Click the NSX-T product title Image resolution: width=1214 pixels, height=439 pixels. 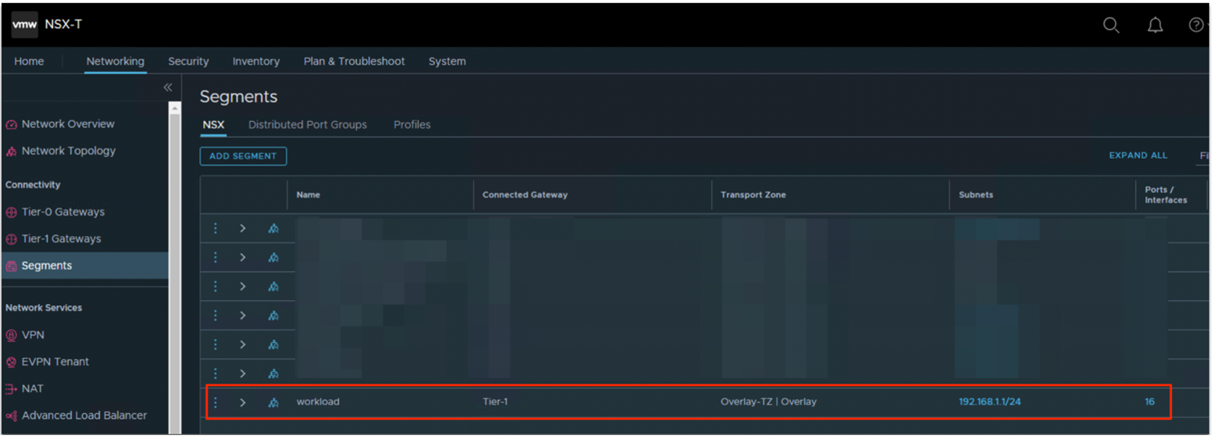(65, 24)
